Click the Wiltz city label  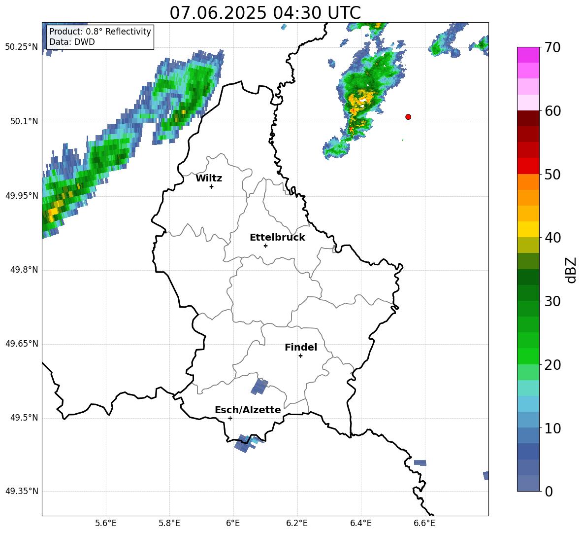209,178
